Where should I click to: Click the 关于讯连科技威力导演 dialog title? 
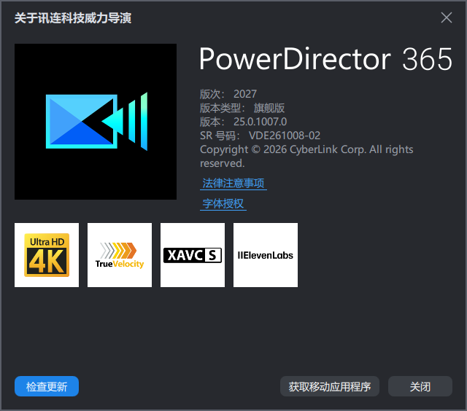[73, 17]
